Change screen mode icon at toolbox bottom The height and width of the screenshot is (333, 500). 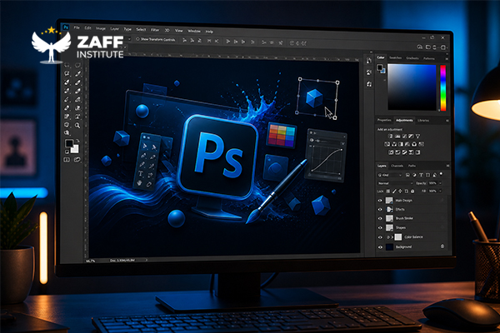pos(77,160)
